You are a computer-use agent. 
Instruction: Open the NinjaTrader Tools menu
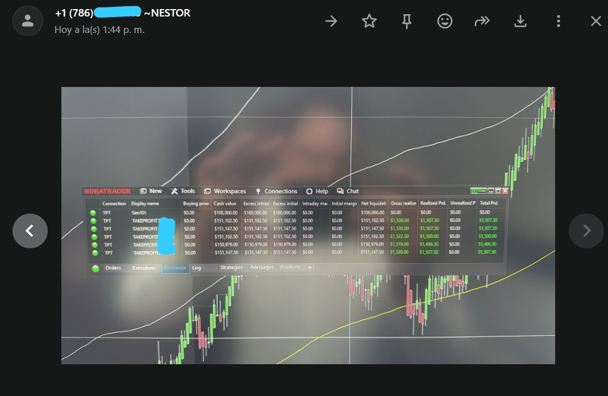tap(183, 191)
